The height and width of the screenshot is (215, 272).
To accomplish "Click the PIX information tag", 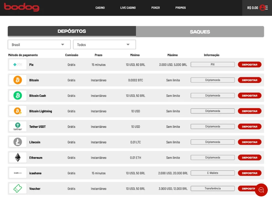I will (213, 65).
